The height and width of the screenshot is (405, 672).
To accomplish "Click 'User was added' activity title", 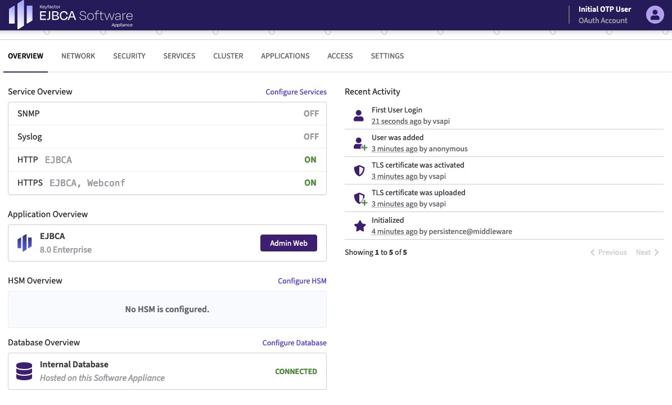I will pyautogui.click(x=397, y=138).
